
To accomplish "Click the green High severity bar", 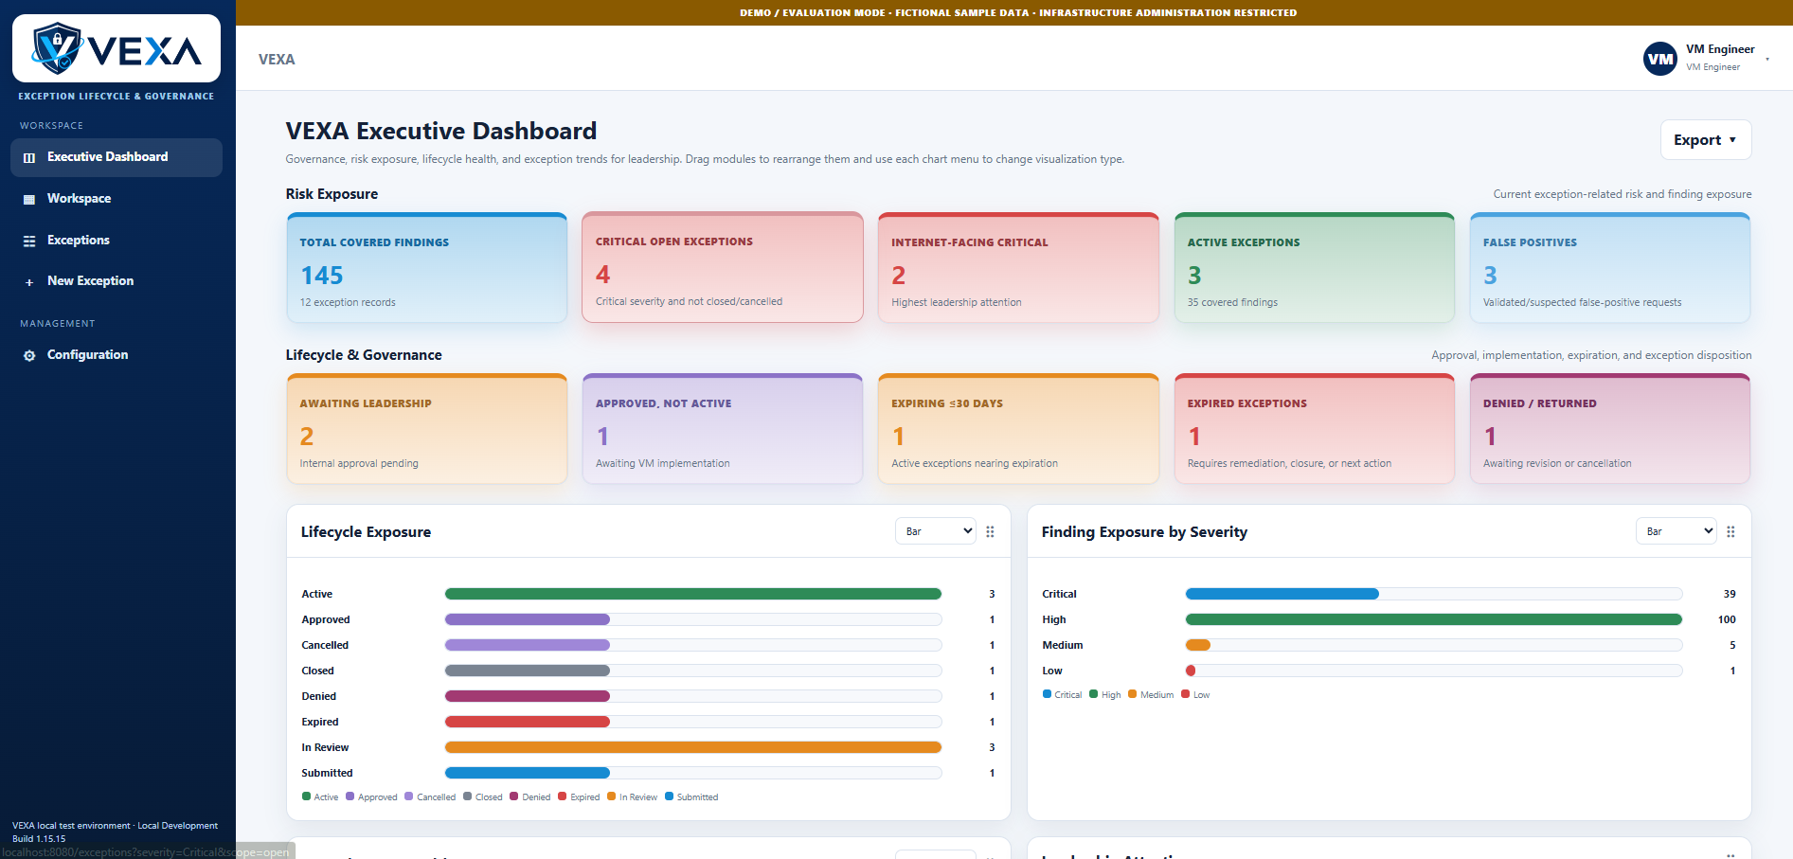I will [1434, 619].
